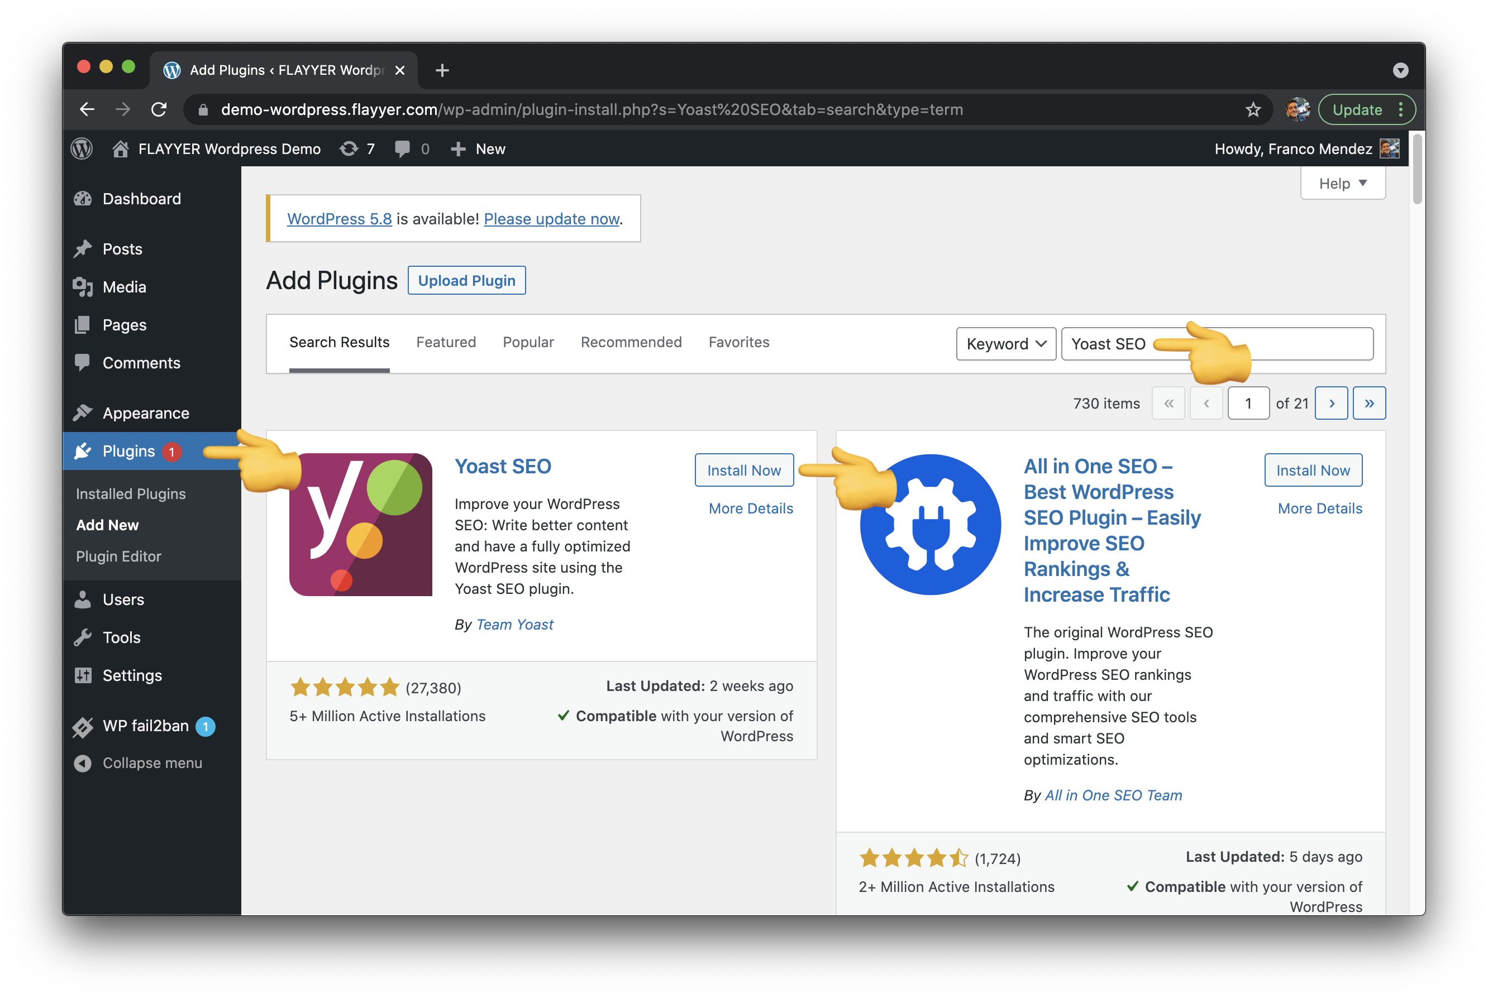1488x998 pixels.
Task: Click the current page number field
Action: [1248, 403]
